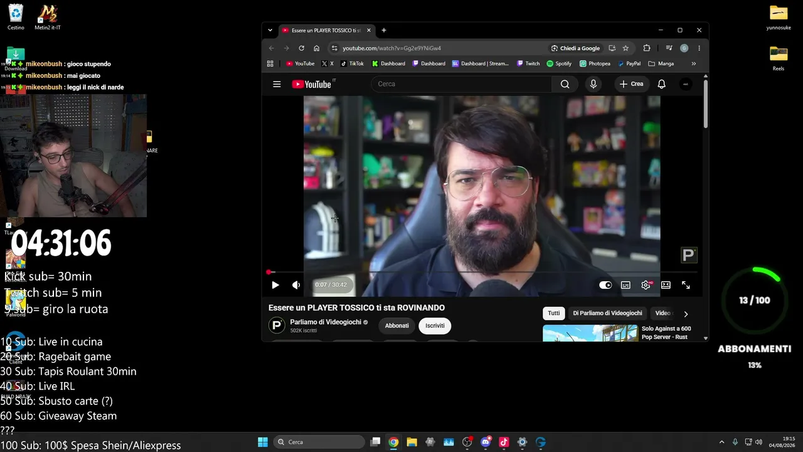This screenshot has width=803, height=452.
Task: Open the X bookmark
Action: click(x=327, y=63)
